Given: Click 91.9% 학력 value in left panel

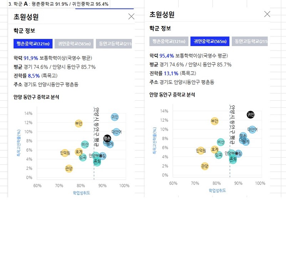Looking at the screenshot, I should (x=31, y=58).
